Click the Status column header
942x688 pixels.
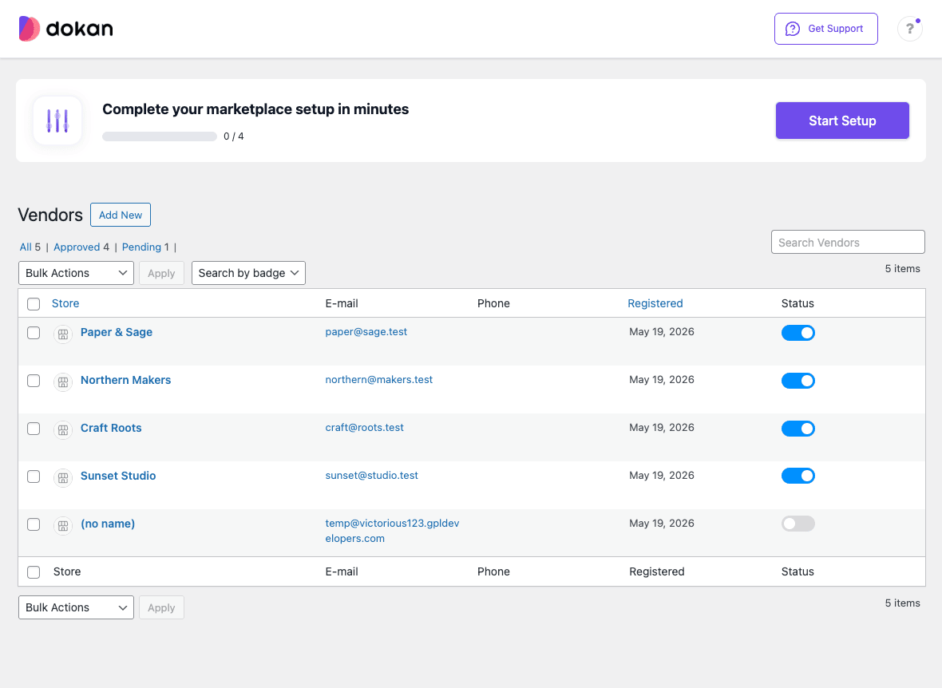tap(798, 303)
